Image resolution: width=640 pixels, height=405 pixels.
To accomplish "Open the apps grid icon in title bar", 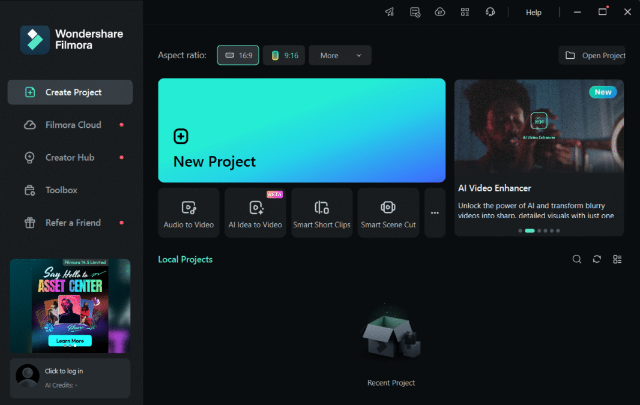I will pyautogui.click(x=465, y=12).
